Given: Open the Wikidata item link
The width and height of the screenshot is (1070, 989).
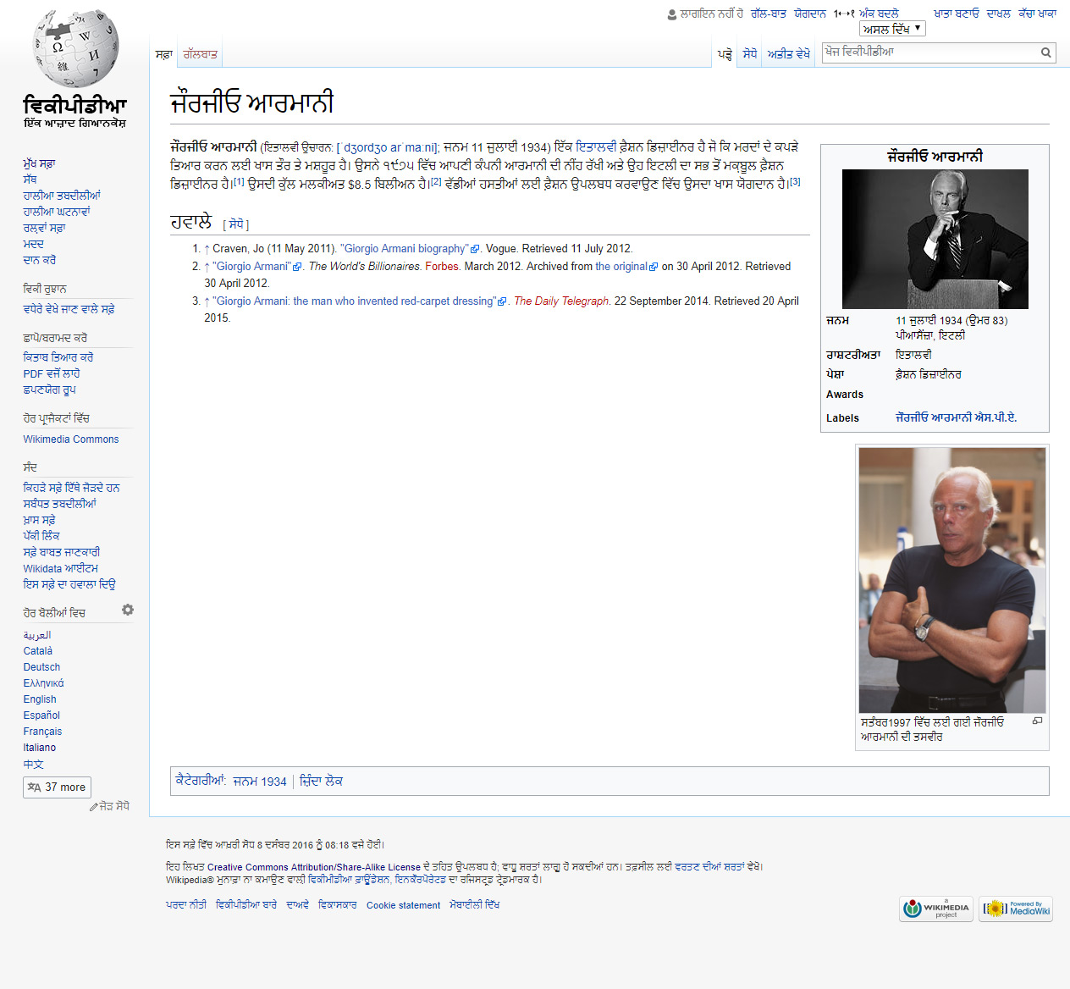Looking at the screenshot, I should point(61,569).
